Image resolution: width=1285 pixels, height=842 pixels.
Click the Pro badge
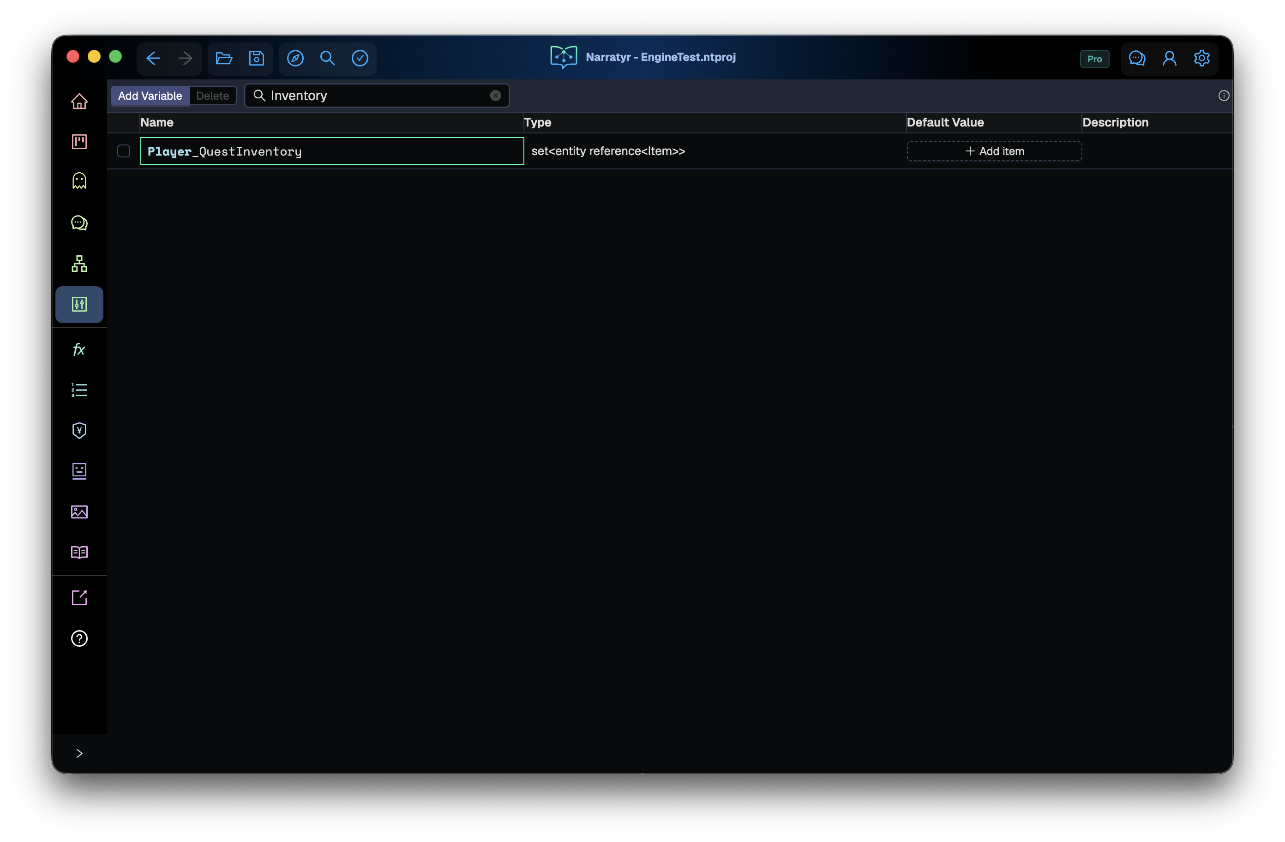point(1094,59)
